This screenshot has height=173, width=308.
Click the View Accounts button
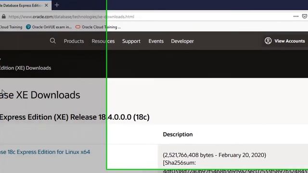tap(284, 41)
